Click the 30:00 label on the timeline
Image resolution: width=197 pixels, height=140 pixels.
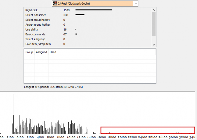(x=173, y=137)
